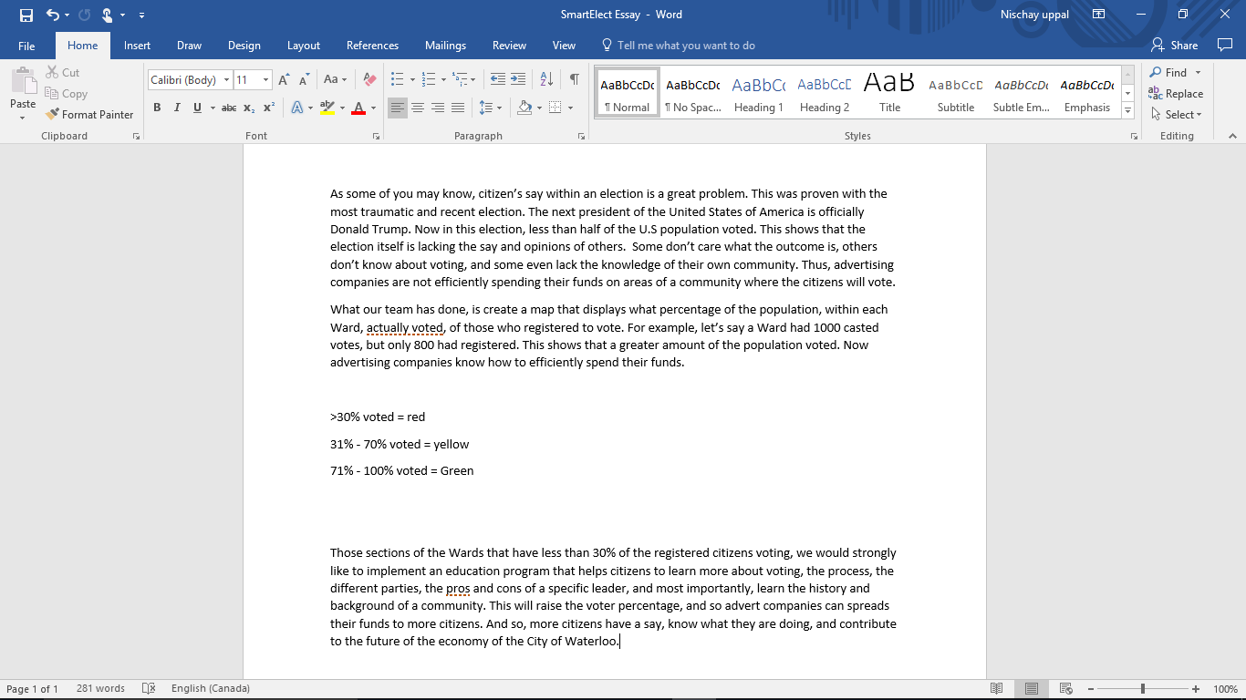Image resolution: width=1246 pixels, height=700 pixels.
Task: Click the Touch/Mouse Mode icon
Action: (x=108, y=15)
